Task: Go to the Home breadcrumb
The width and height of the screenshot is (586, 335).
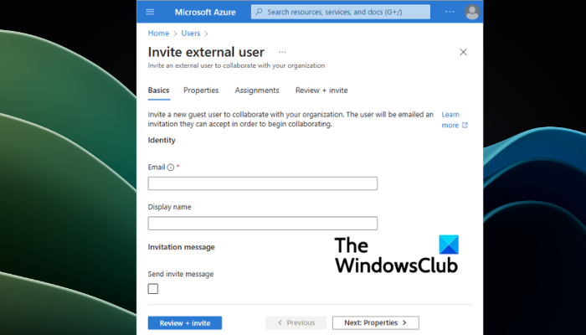Action: tap(158, 33)
